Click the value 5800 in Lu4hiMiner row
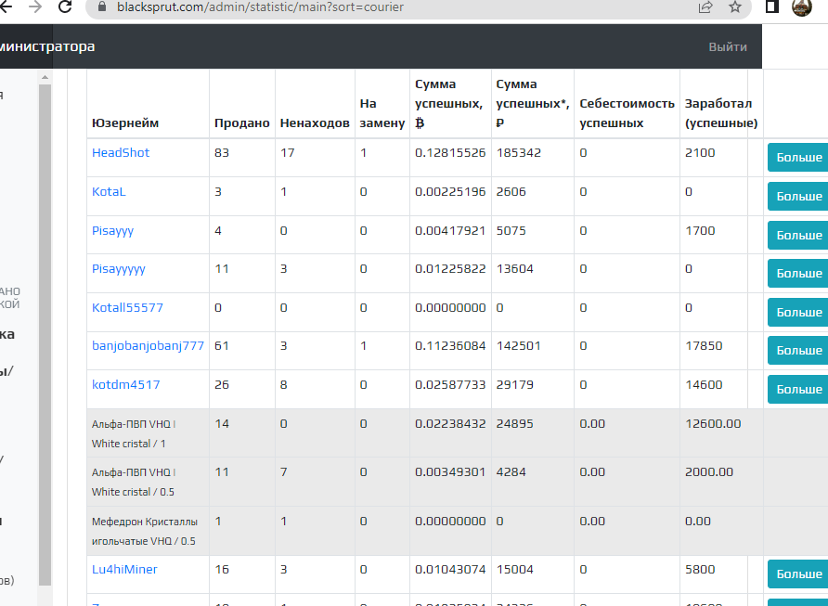The image size is (828, 606). 700,570
